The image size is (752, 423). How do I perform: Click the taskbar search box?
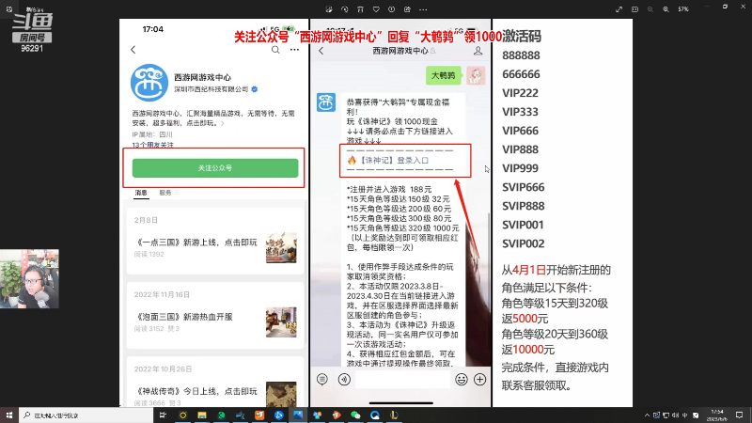(x=86, y=415)
